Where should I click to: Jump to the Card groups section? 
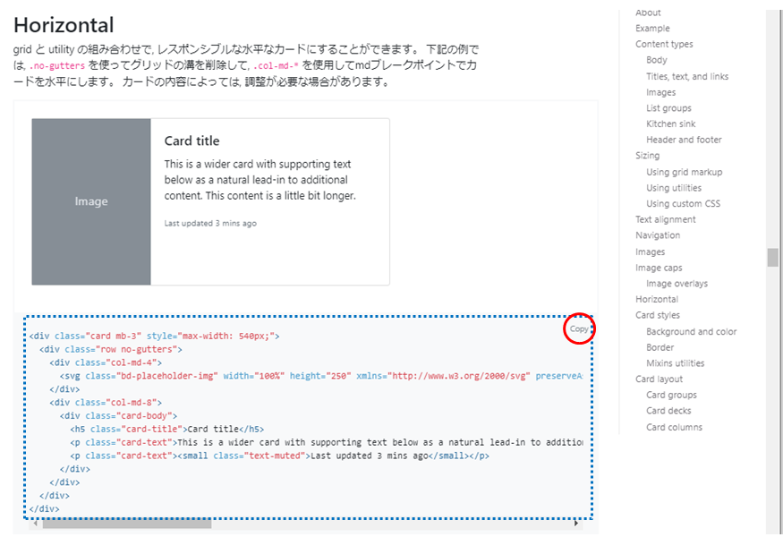point(671,395)
